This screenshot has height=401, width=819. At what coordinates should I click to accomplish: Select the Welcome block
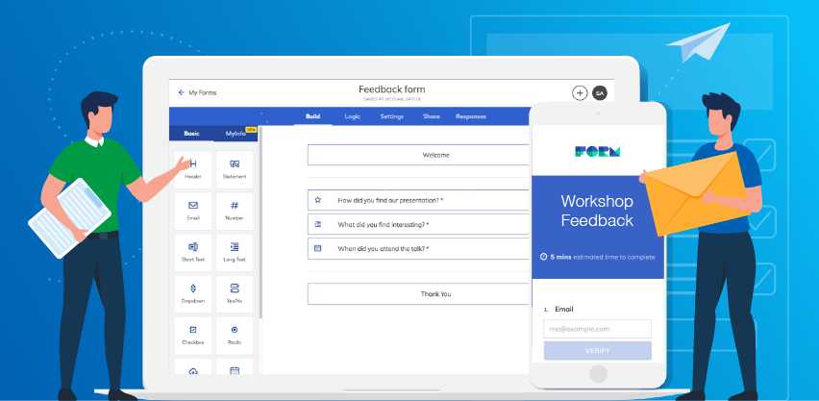coord(418,155)
